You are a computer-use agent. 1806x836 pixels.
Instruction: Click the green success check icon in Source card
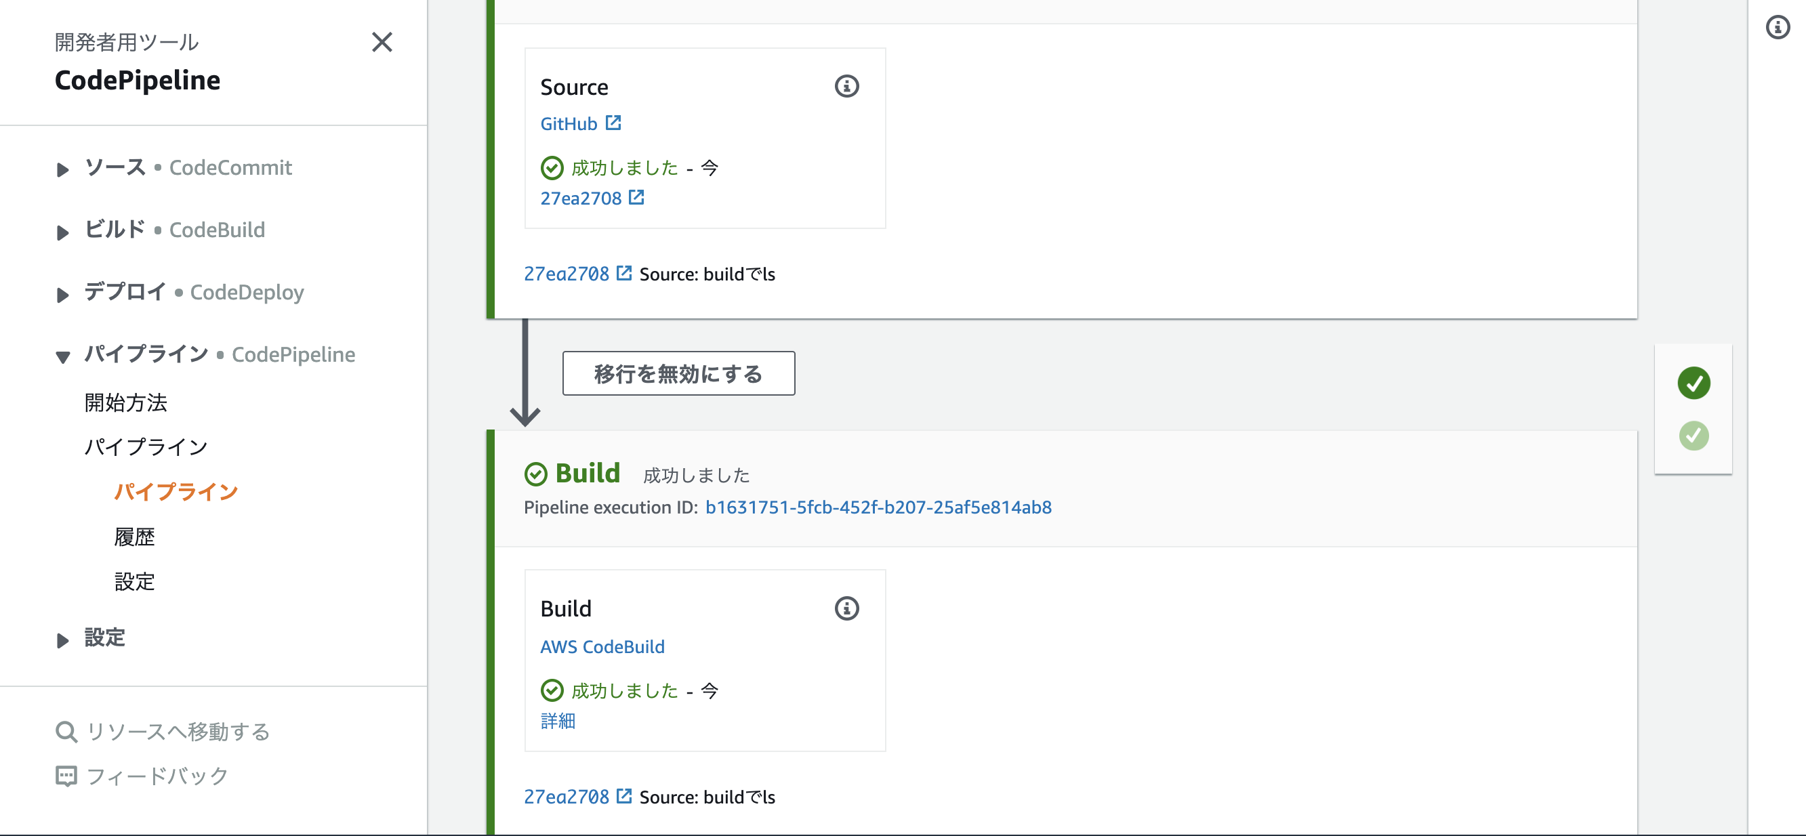(x=553, y=167)
